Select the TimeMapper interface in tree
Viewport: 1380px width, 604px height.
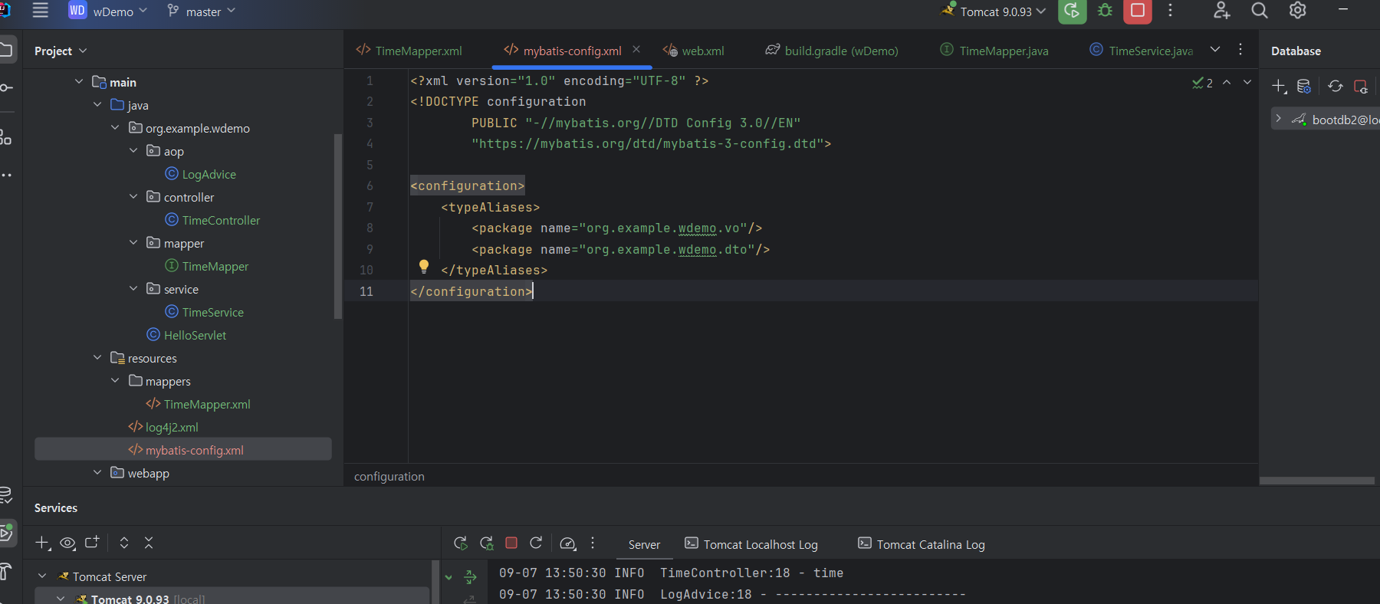tap(207, 266)
